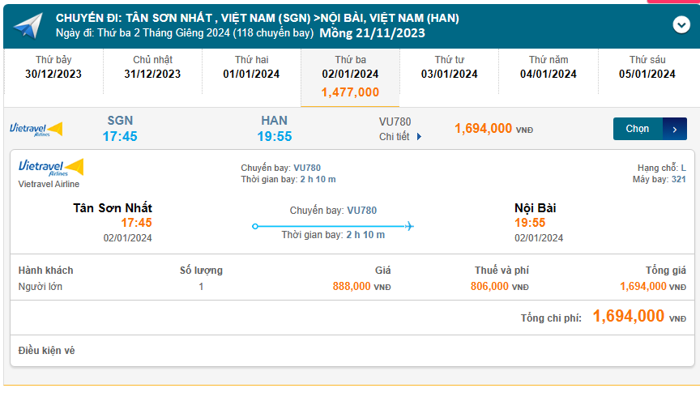Click the 1,477,000 lowest price on selected date
700x418 pixels.
[x=350, y=92]
